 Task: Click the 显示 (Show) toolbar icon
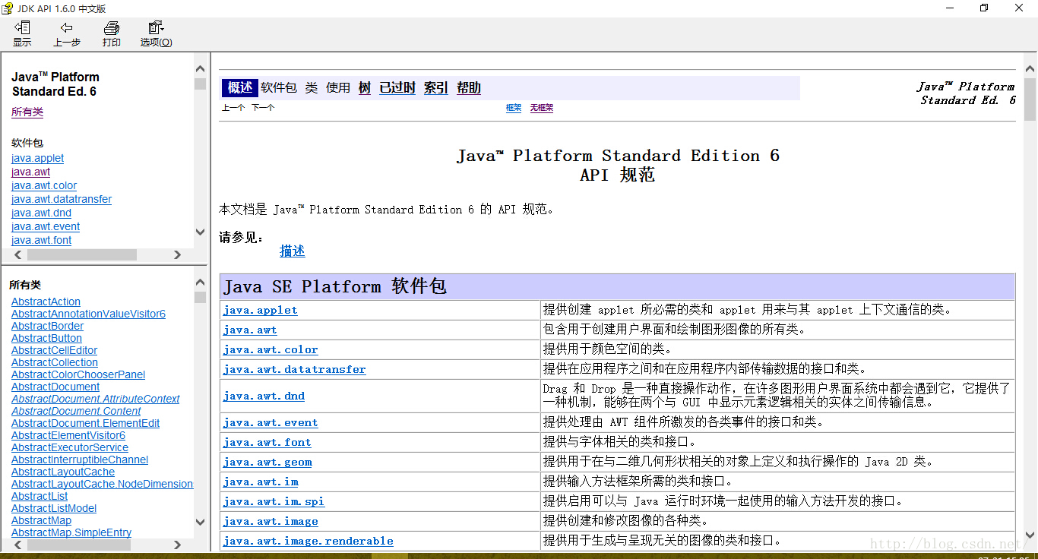click(22, 34)
